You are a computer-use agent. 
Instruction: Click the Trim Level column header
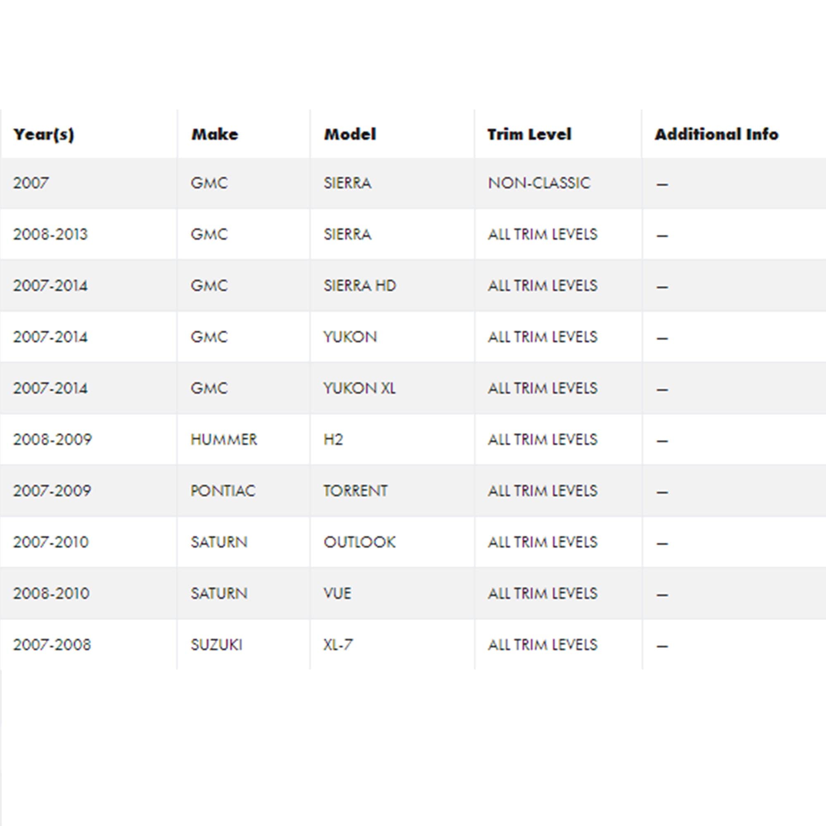tap(529, 134)
